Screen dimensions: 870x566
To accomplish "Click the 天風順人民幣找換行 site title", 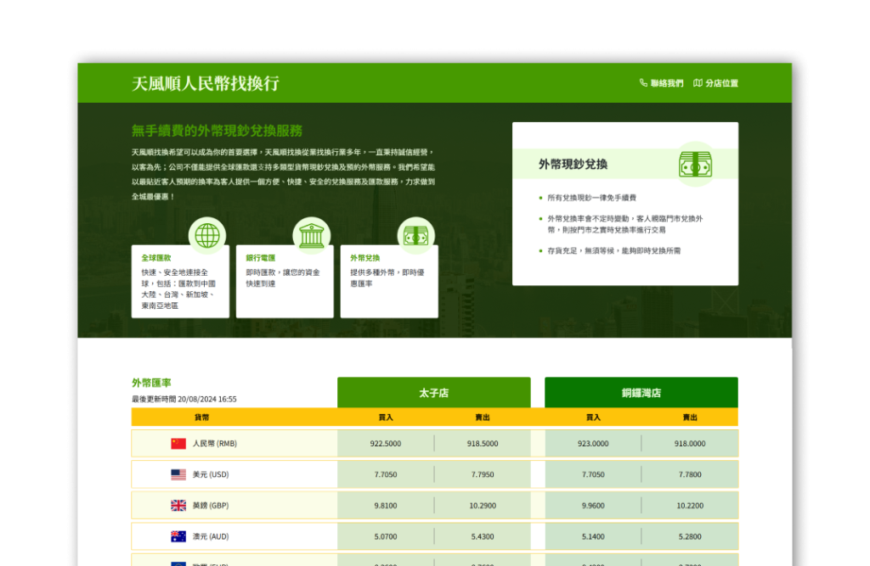I will [206, 83].
